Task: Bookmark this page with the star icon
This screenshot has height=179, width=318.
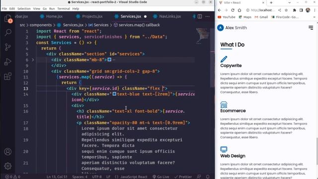Action: tap(286, 10)
